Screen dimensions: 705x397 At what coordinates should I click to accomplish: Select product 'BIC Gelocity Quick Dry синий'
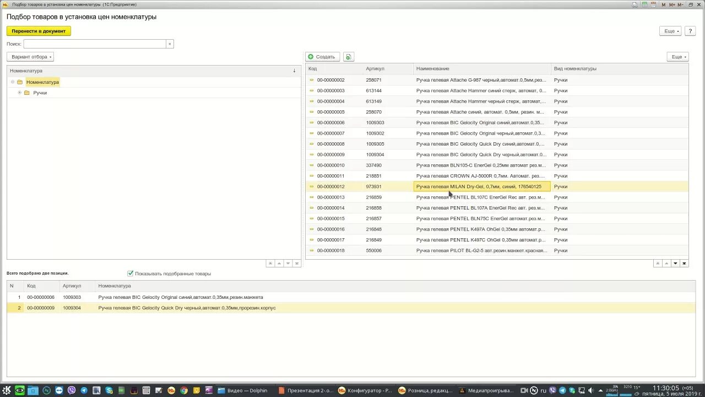point(497,144)
